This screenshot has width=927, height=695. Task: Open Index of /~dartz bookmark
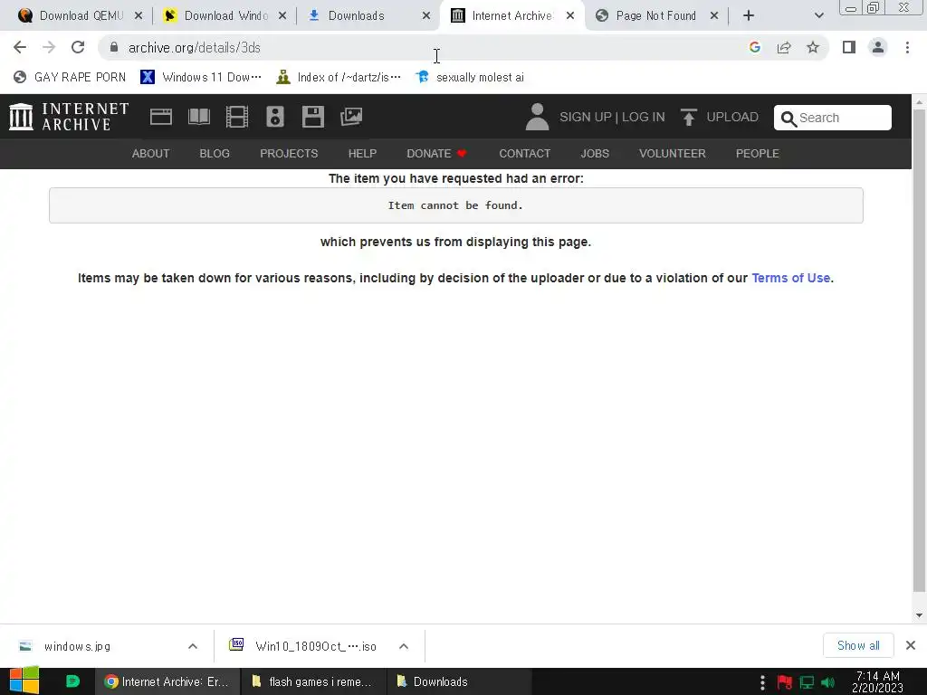[x=339, y=78]
